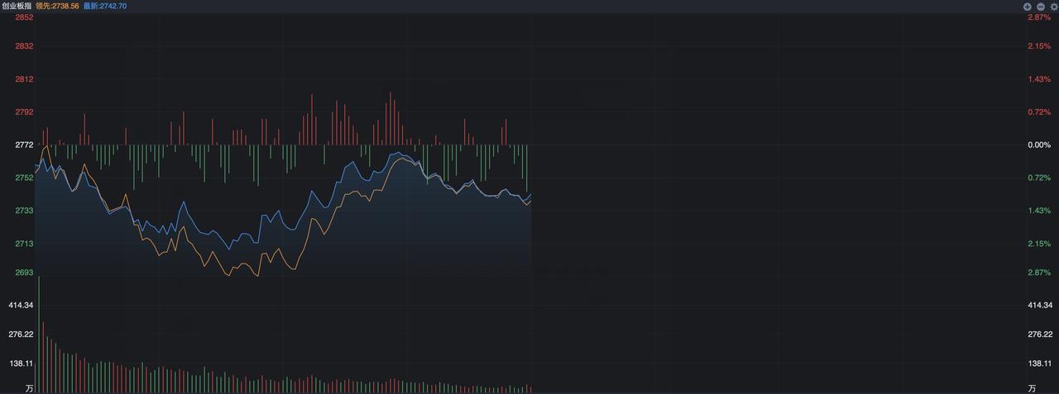Image resolution: width=1059 pixels, height=394 pixels.
Task: Zoom in with the plus icon
Action: [1028, 6]
